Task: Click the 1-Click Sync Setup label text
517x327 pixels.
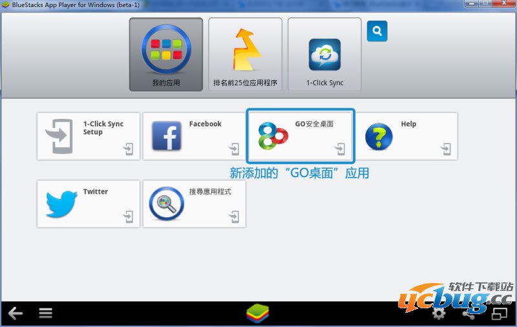Action: coord(103,128)
